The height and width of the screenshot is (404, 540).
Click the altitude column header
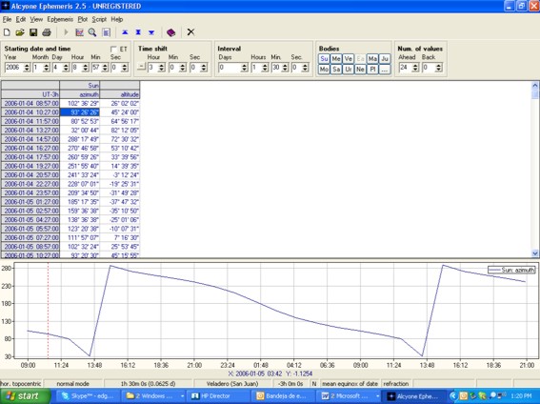pyautogui.click(x=120, y=94)
